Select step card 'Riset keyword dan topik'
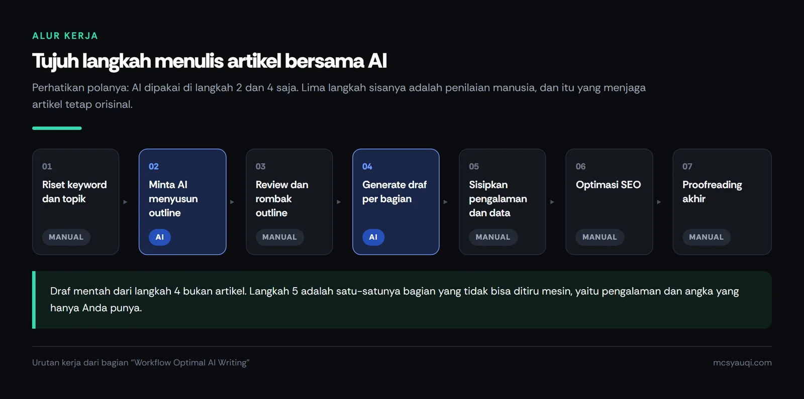This screenshot has width=804, height=399. pos(76,202)
